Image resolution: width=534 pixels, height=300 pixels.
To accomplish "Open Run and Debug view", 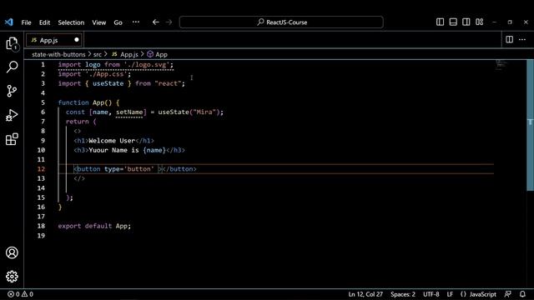I will coord(12,115).
